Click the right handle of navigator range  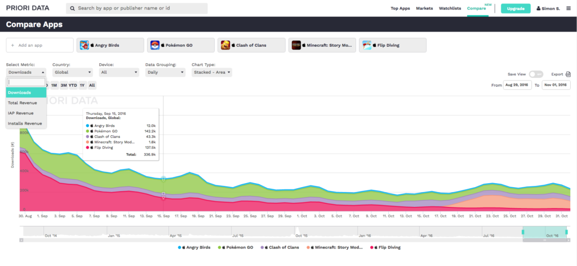(x=566, y=232)
